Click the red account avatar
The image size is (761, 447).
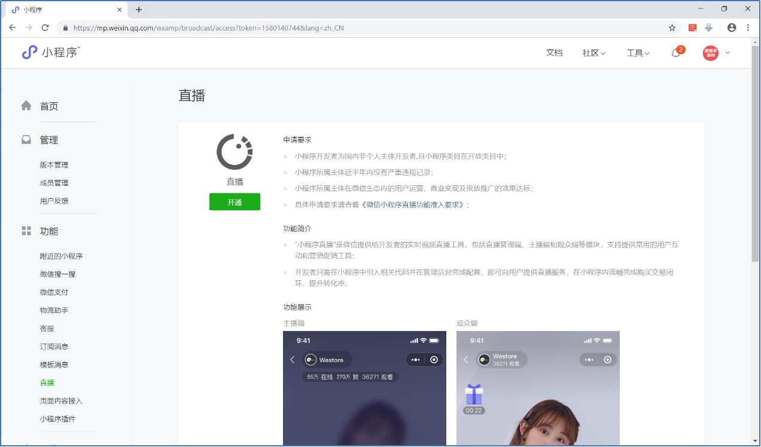[710, 53]
